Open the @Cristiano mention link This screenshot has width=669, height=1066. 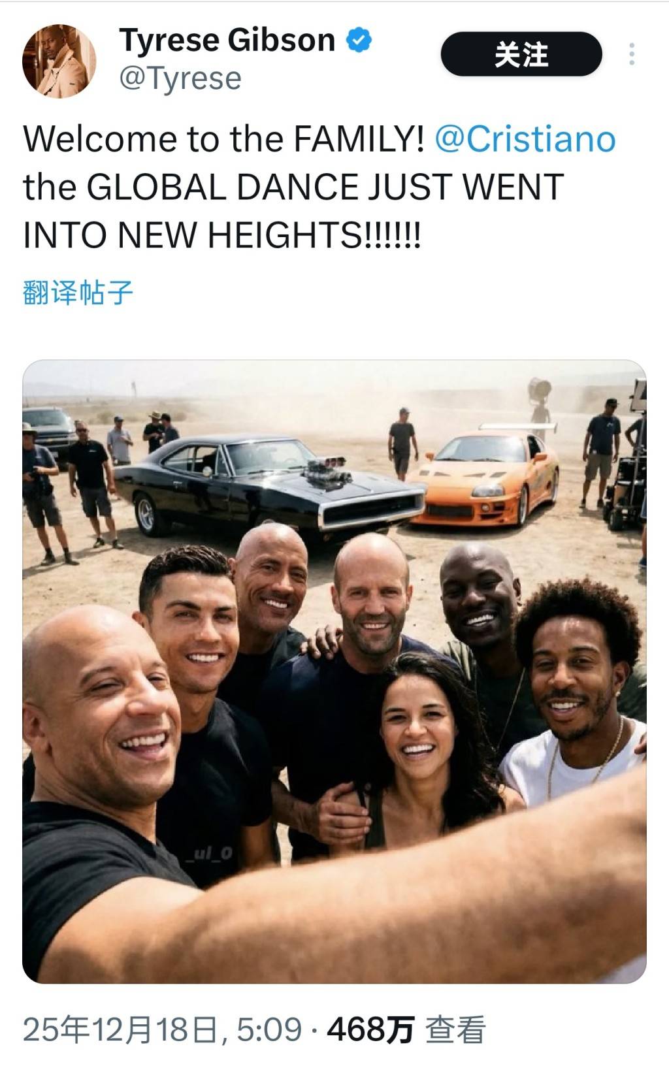coord(525,139)
